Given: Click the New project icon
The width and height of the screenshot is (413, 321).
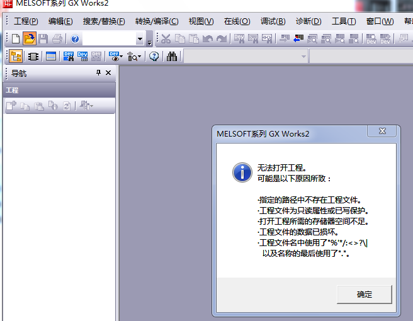Looking at the screenshot, I should tap(16, 39).
